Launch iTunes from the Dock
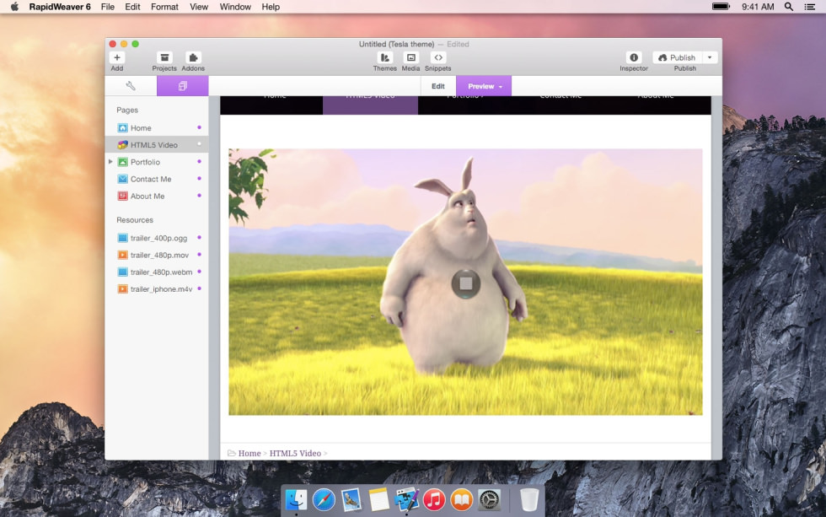This screenshot has width=826, height=517. 434,499
